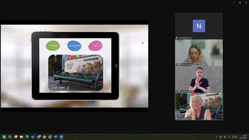This screenshot has height=140, width=249.
Task: Show hidden system tray icons
Action: click(x=217, y=137)
